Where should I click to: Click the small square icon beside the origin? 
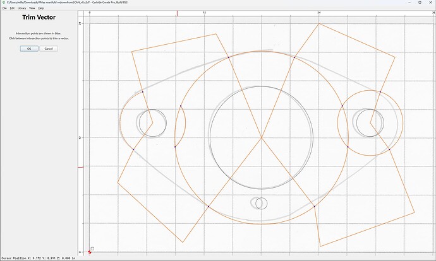[x=93, y=248]
